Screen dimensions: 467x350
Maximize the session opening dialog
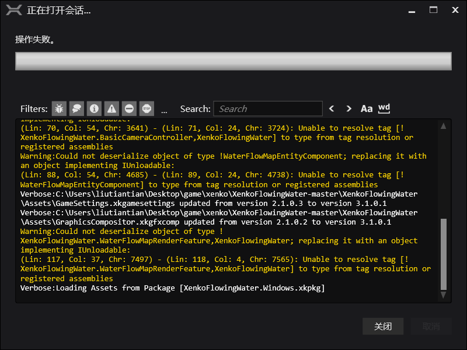433,10
